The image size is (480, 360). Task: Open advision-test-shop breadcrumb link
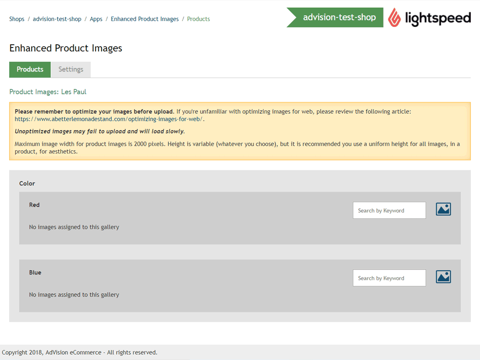point(58,19)
